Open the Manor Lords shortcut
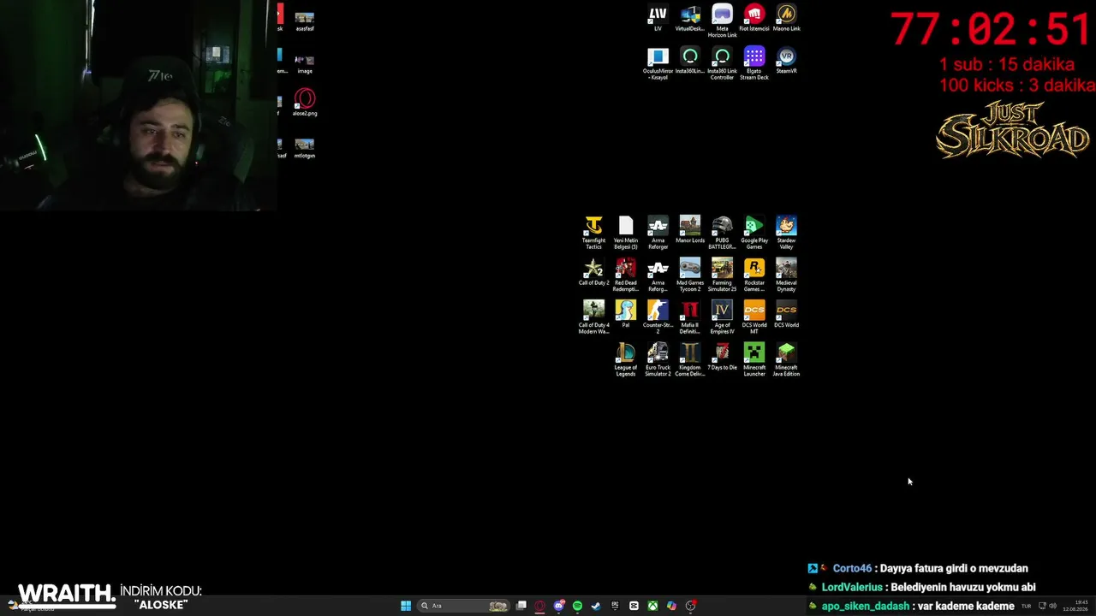The width and height of the screenshot is (1096, 616). (x=690, y=230)
